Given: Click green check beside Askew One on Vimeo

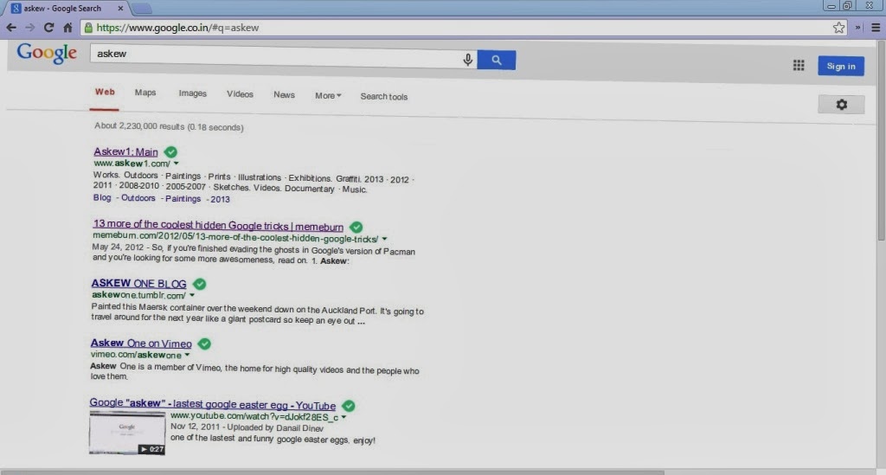Looking at the screenshot, I should coord(204,344).
